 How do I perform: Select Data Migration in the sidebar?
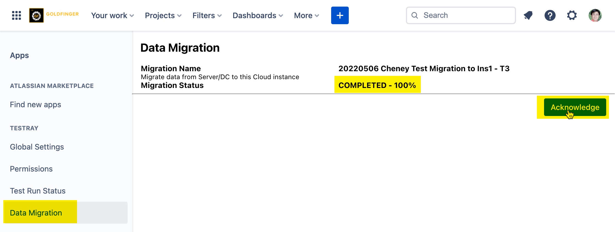36,213
